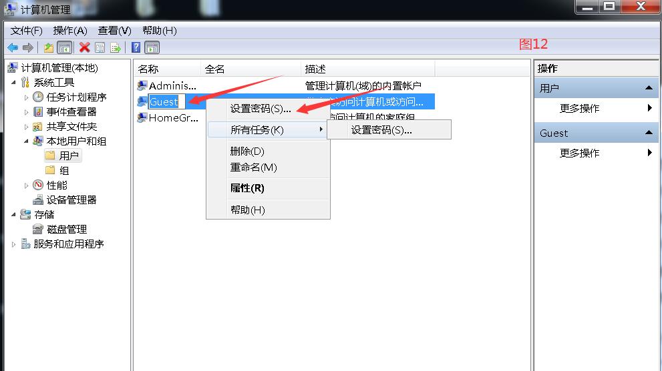Expand the 任务计划程序 tree node
Viewport: 662px width, 371px height.
(x=26, y=97)
